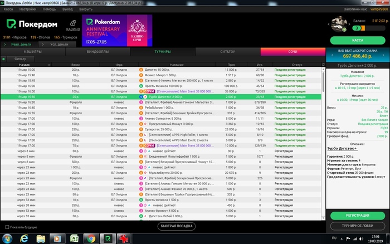Click pink icon of Ананас Суперстек 5 000 р.
Viewport: 390px width, 244px height.
click(x=141, y=119)
